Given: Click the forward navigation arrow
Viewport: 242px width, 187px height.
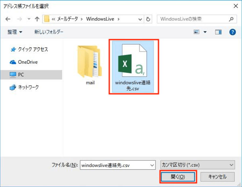Looking at the screenshot, I should click(19, 19).
